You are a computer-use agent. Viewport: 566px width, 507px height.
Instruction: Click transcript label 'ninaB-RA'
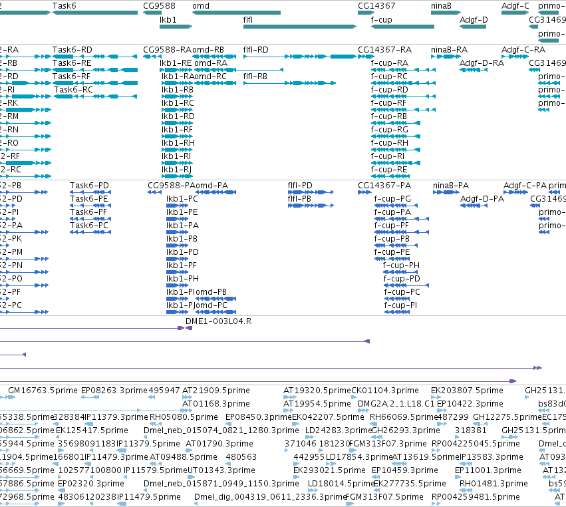point(449,49)
